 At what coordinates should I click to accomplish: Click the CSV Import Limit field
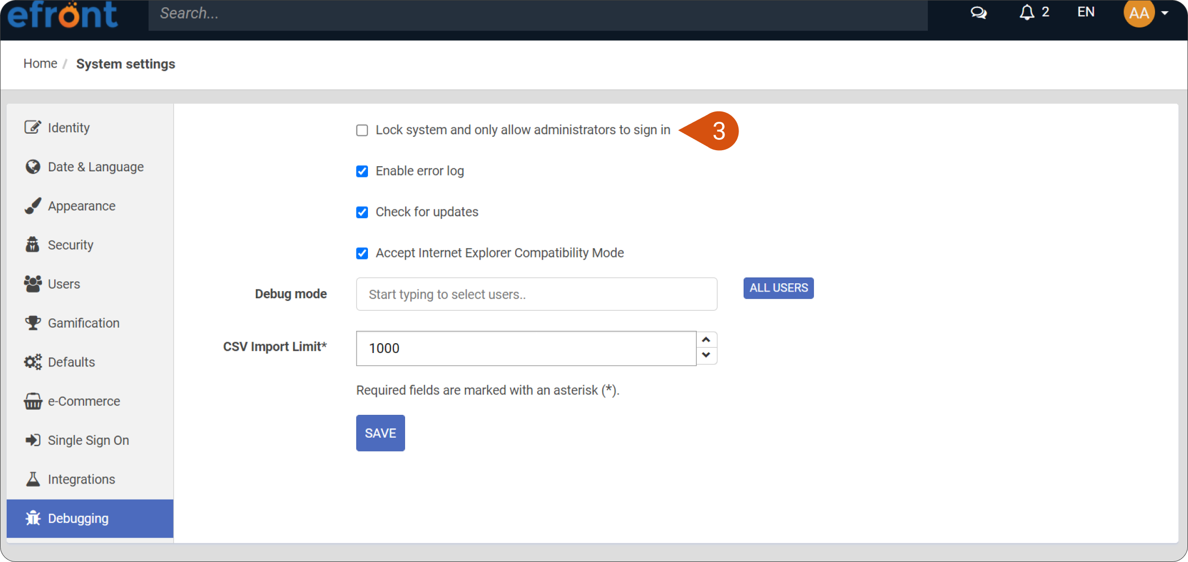click(526, 348)
